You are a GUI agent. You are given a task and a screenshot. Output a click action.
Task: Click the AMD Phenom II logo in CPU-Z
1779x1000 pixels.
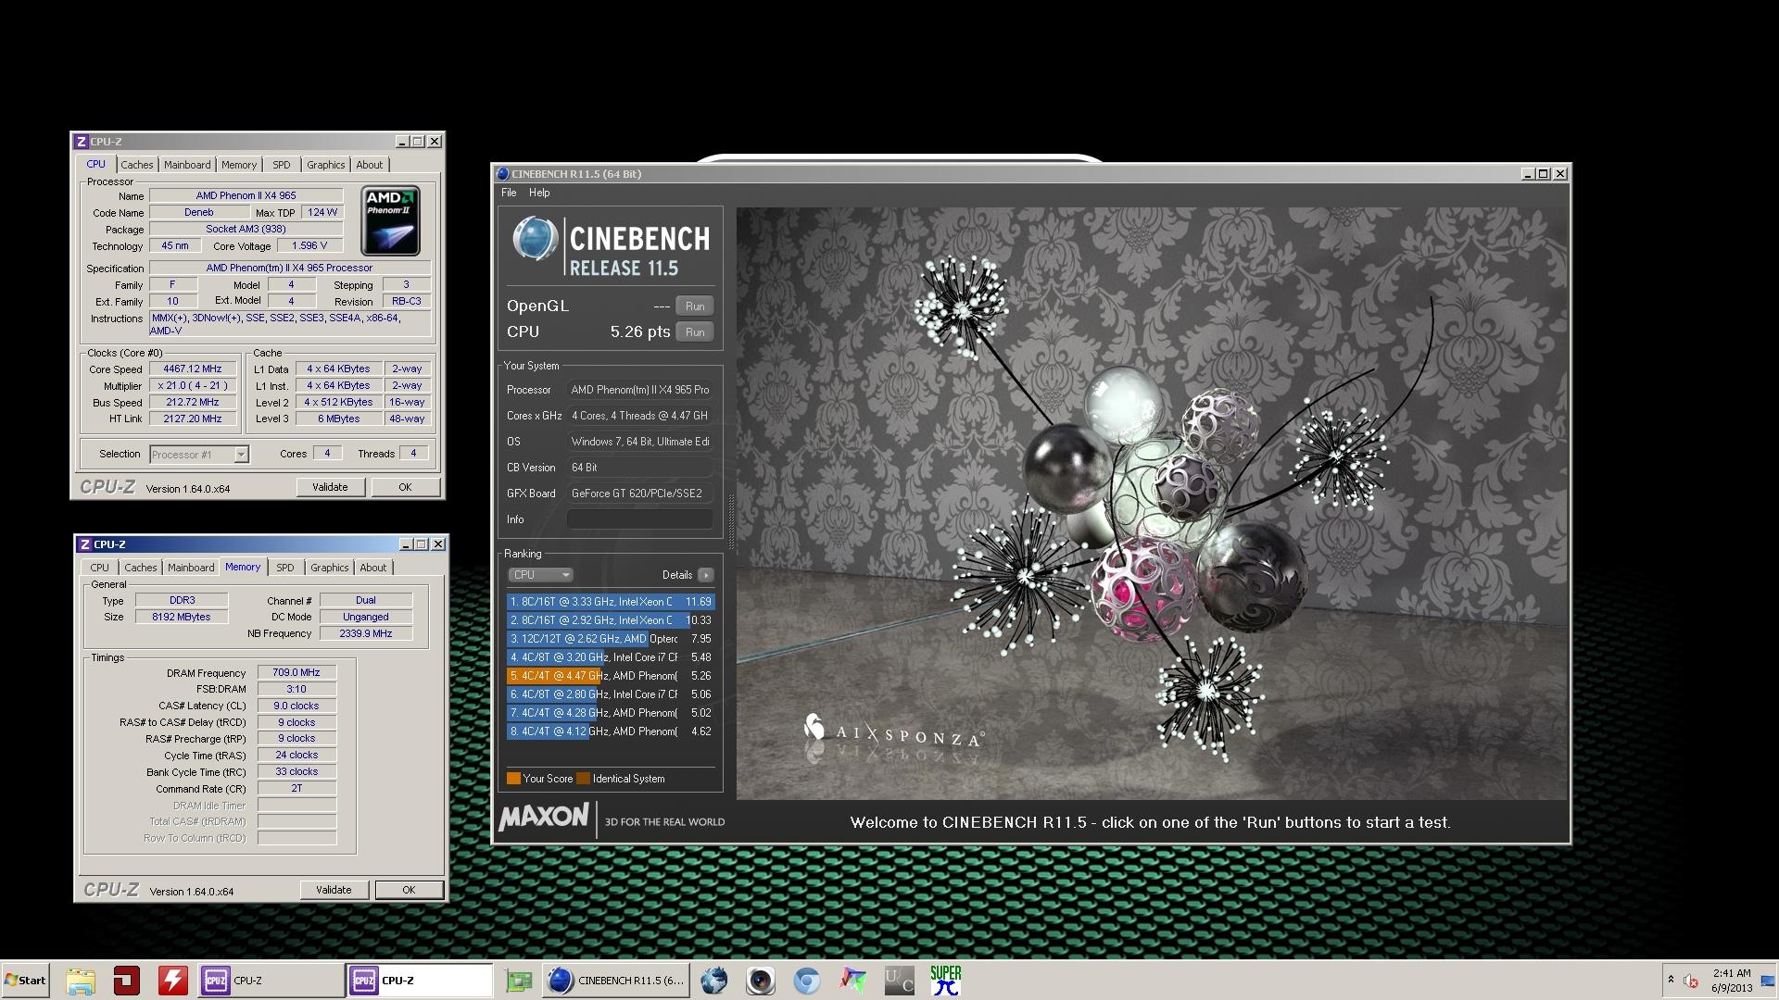pyautogui.click(x=391, y=221)
